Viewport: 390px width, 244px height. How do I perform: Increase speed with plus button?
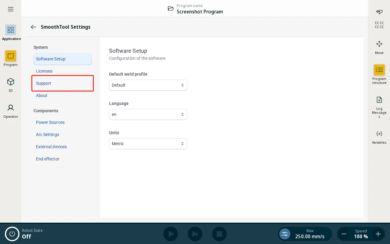coord(378,234)
